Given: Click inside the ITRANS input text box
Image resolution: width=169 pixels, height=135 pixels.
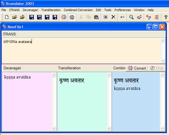Looking at the screenshot, I should pos(80,53).
